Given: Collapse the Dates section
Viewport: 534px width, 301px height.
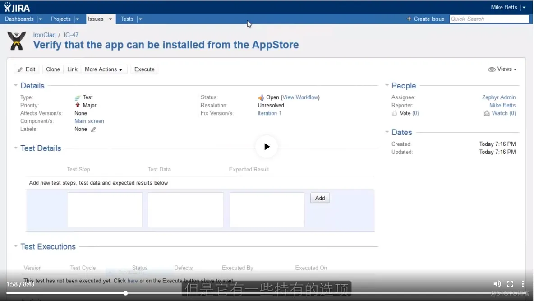Looking at the screenshot, I should 387,132.
